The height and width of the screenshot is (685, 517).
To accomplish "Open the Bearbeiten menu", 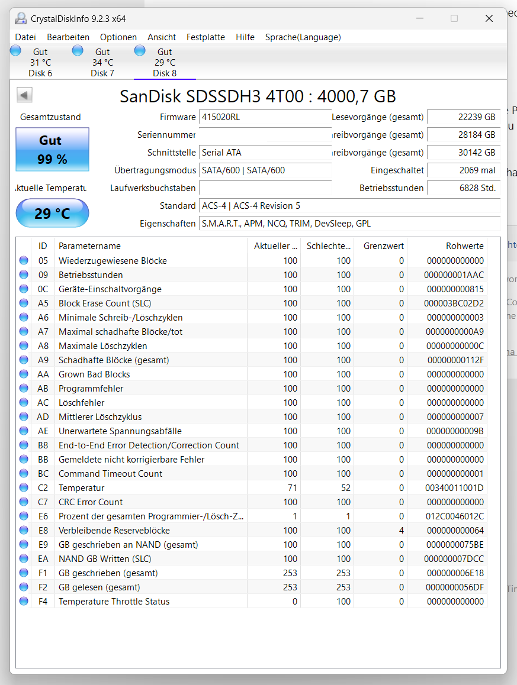I will 68,37.
